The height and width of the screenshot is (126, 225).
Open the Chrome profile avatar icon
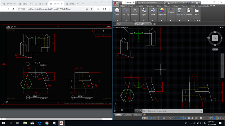pos(104,9)
